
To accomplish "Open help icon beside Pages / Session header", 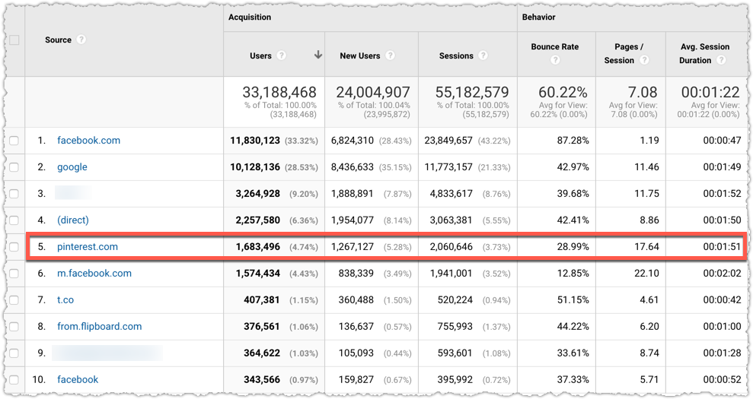I will tap(644, 60).
